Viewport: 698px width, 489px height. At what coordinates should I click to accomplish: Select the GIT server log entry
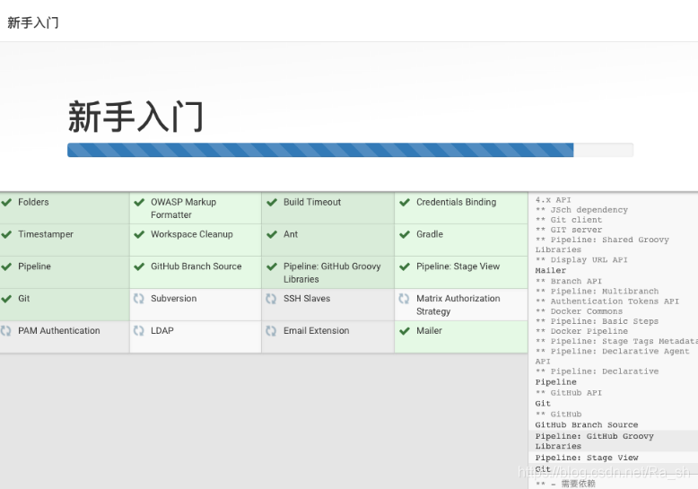tap(569, 230)
